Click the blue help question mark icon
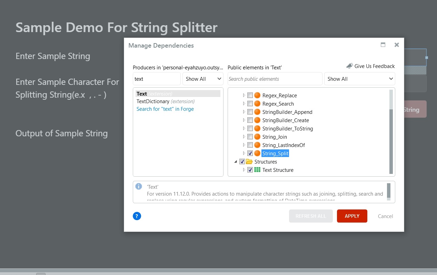The width and height of the screenshot is (437, 275). click(137, 216)
